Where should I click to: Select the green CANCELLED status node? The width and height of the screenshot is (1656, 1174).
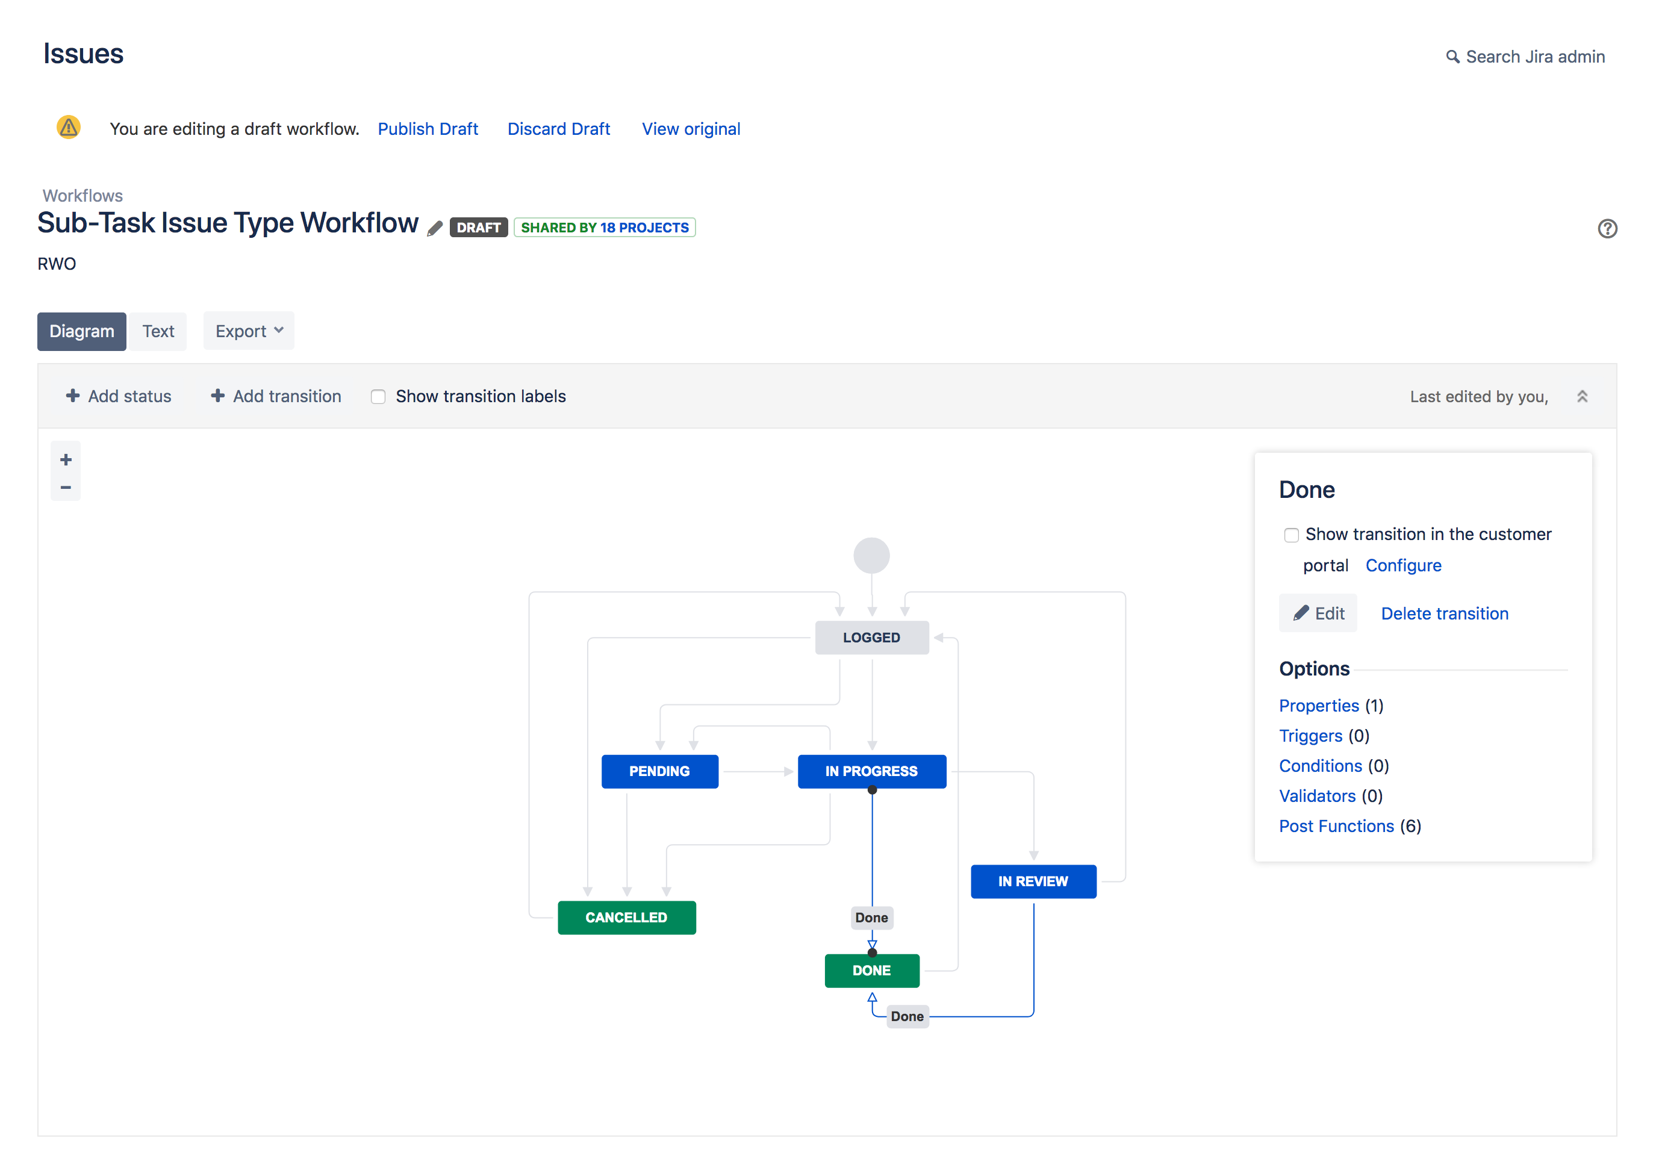point(626,918)
